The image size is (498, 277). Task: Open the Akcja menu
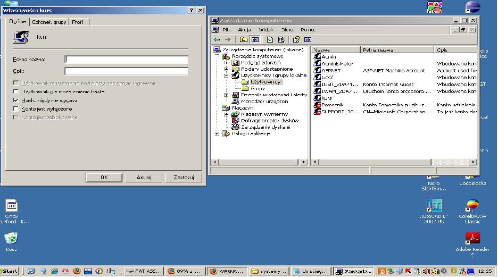pos(245,30)
